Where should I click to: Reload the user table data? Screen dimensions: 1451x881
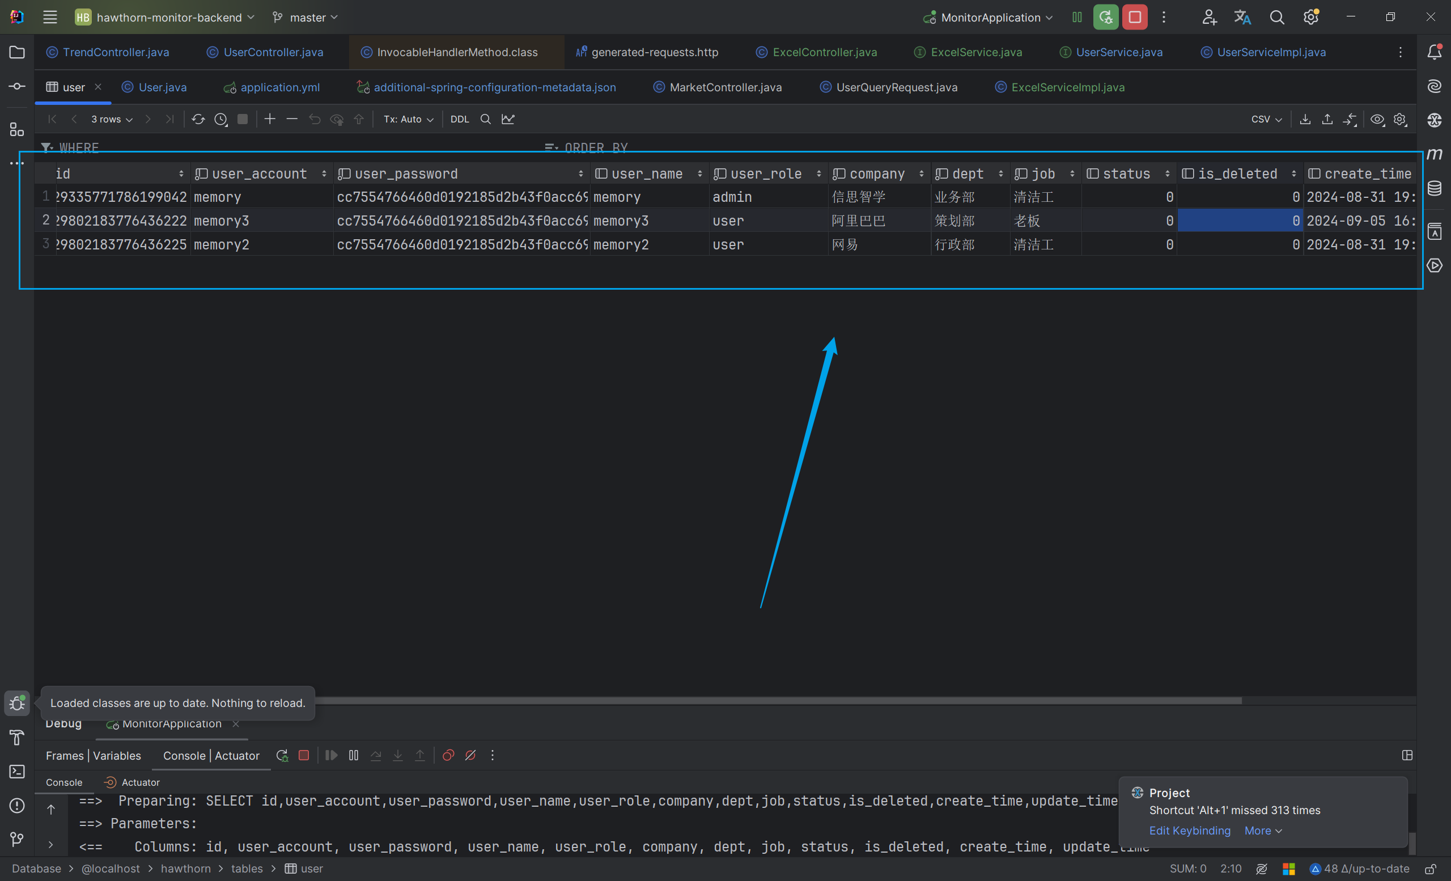pyautogui.click(x=198, y=119)
